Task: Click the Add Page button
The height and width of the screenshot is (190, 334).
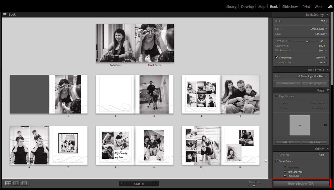Action: [x=288, y=142]
